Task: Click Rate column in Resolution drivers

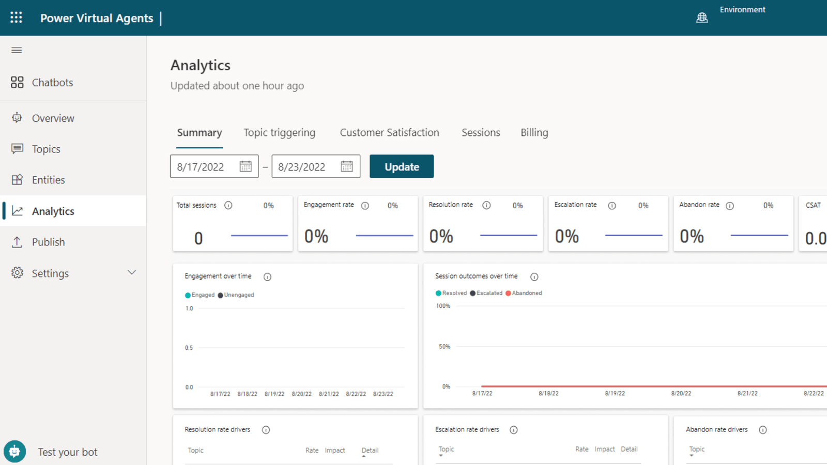Action: click(x=312, y=451)
